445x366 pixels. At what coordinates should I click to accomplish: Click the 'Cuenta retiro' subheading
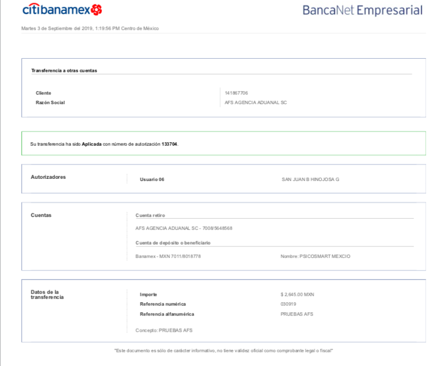pos(150,215)
